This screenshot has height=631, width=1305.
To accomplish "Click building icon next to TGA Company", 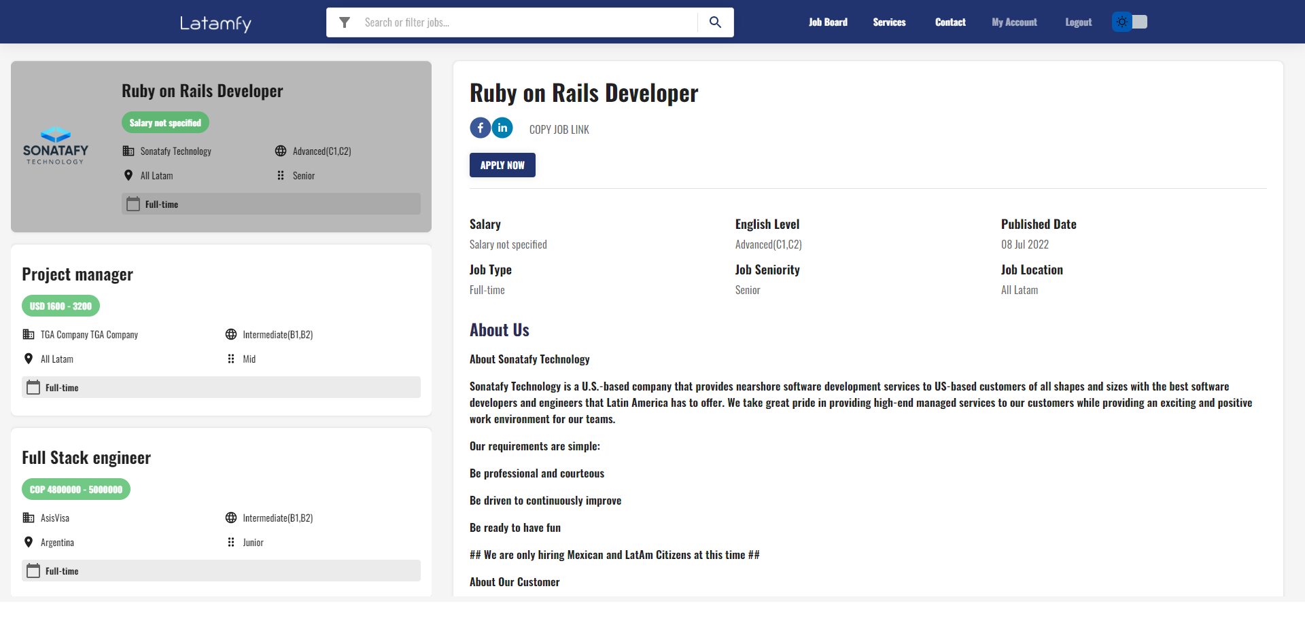I will pyautogui.click(x=29, y=334).
